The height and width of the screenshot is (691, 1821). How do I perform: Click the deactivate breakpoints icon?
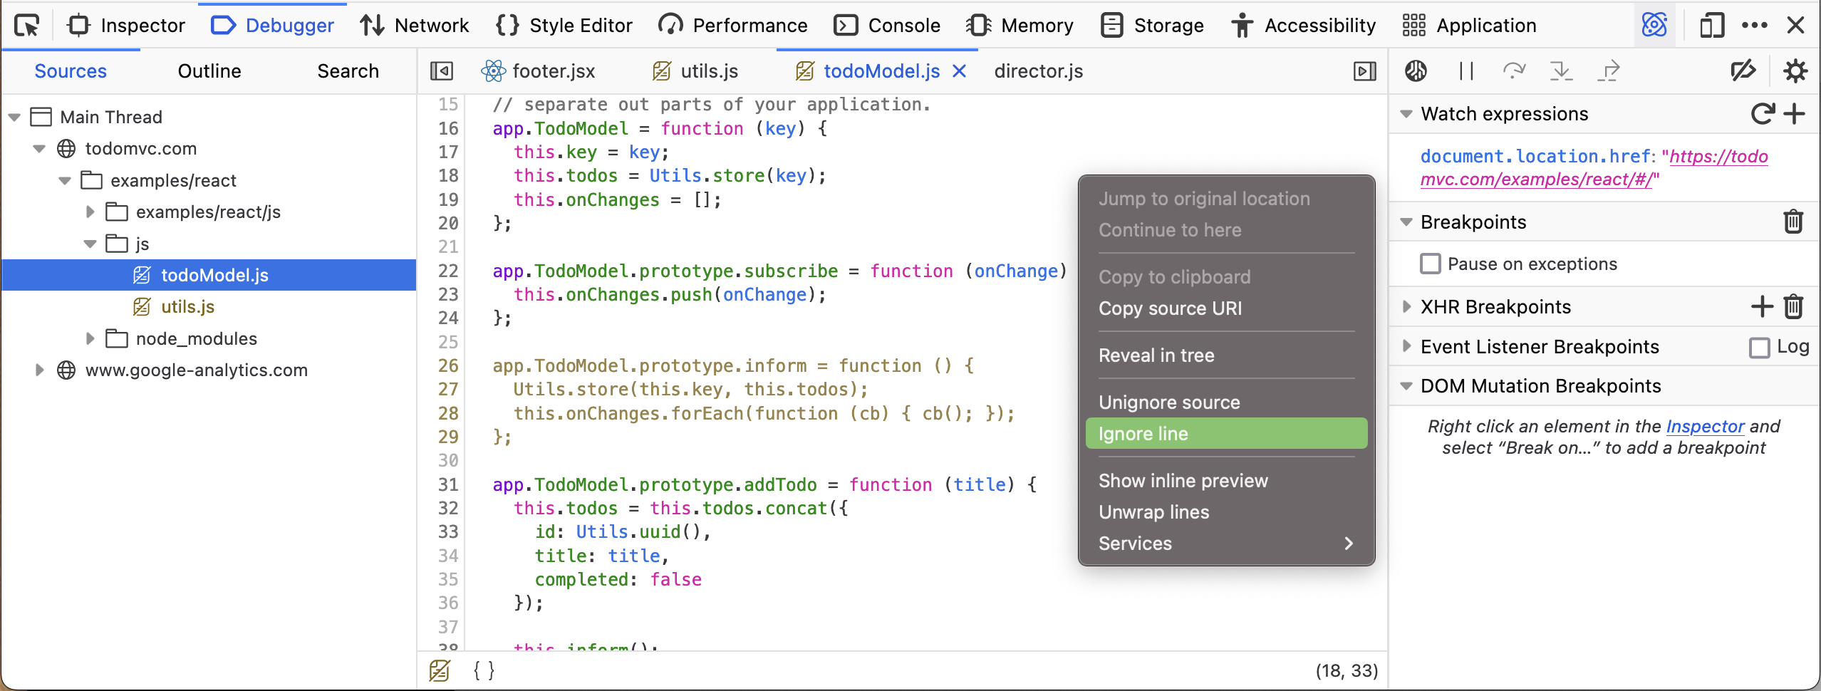[1743, 71]
